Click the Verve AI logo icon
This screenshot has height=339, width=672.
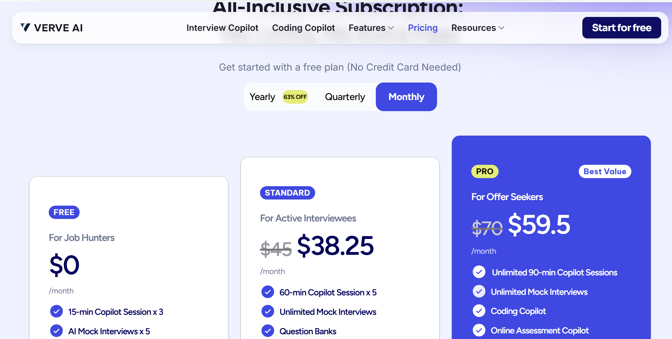pos(25,28)
